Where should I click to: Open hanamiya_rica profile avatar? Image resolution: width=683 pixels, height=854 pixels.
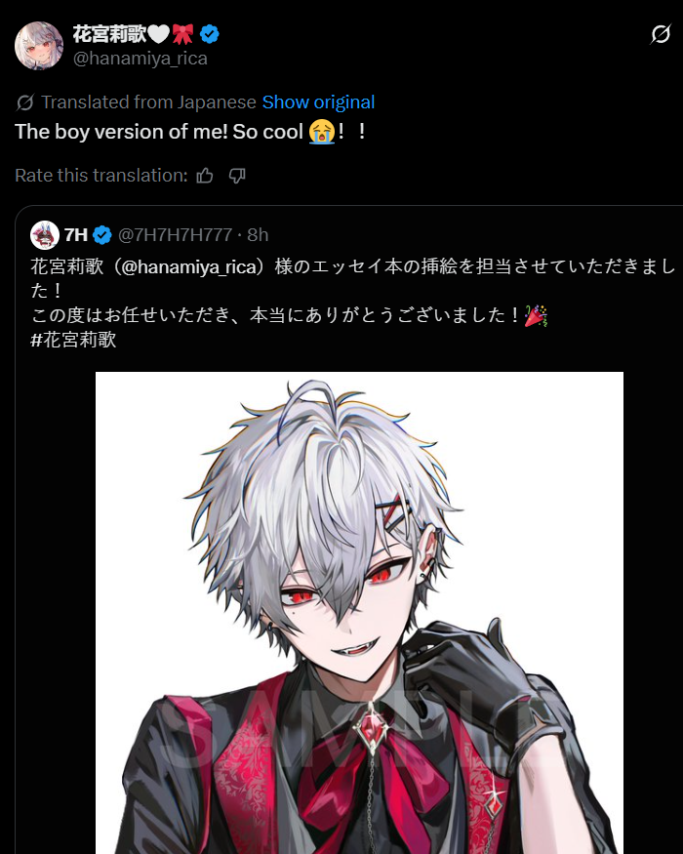pos(39,46)
